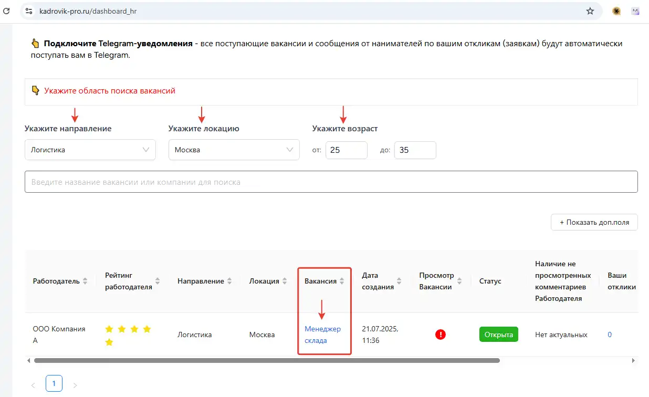Bookmark this page with the star icon
Screen dimensions: 649x397
590,11
